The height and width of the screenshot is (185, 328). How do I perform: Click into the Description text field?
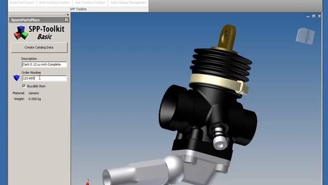coord(45,64)
